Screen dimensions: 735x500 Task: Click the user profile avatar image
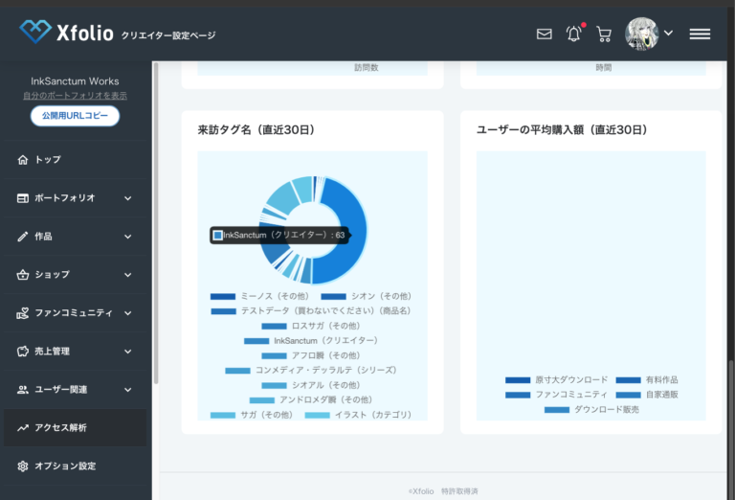click(x=641, y=34)
